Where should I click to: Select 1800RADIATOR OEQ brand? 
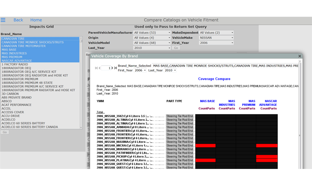click(x=40, y=68)
